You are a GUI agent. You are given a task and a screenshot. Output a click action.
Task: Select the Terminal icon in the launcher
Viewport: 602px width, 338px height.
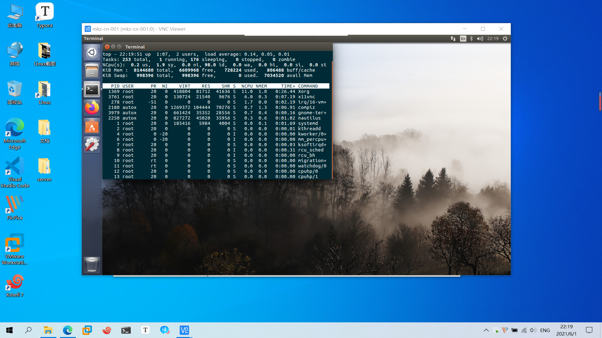click(92, 89)
